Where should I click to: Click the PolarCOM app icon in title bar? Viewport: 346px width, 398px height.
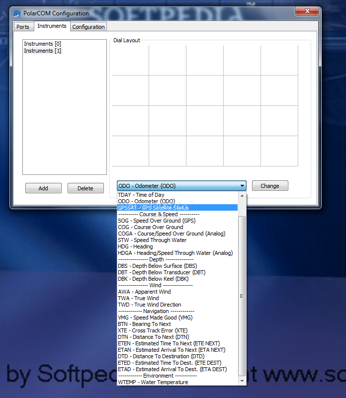click(x=17, y=13)
